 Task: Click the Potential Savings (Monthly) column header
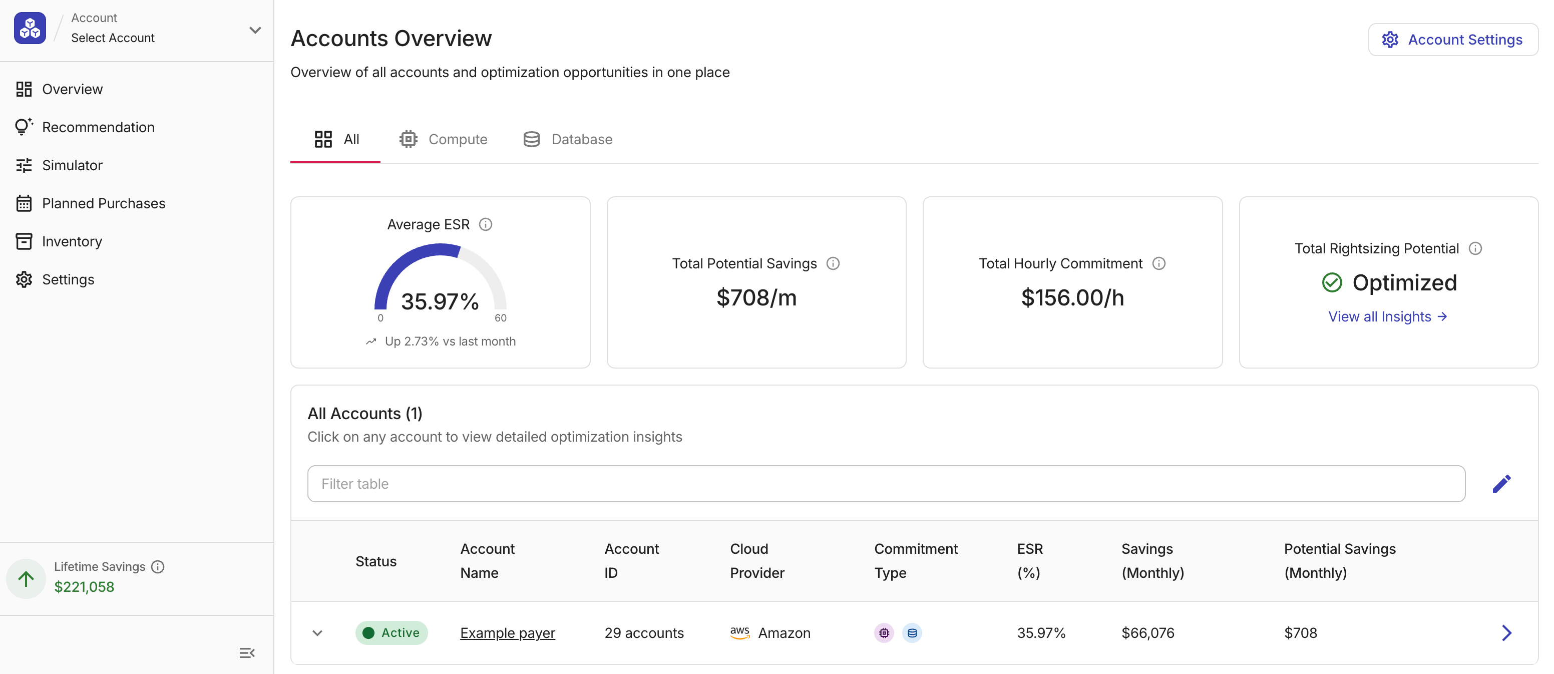1340,560
